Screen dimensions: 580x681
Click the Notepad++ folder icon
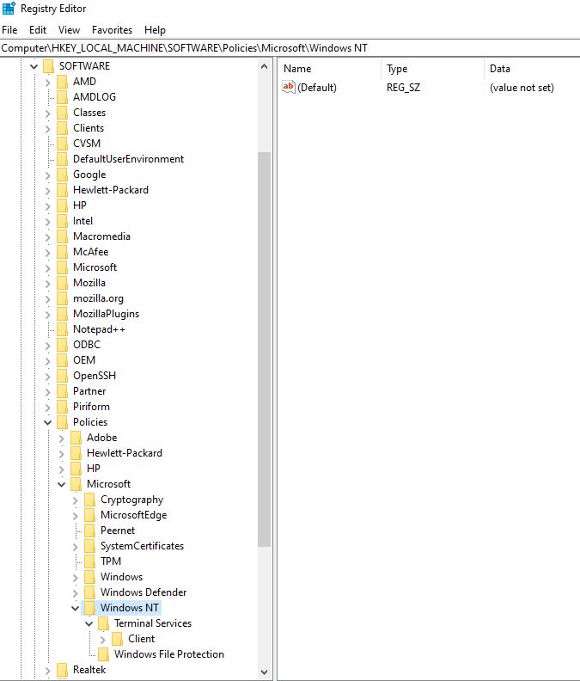click(63, 329)
